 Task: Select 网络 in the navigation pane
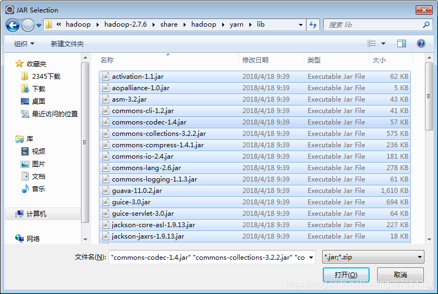(28, 239)
